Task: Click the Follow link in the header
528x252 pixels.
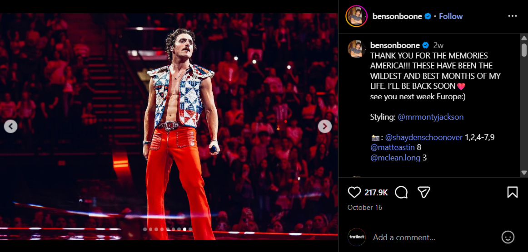Action: click(451, 16)
